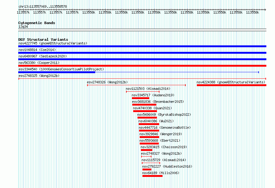Open nsv563380 (Cooper2011) variant label
This screenshot has height=188, width=275.
tap(39, 63)
